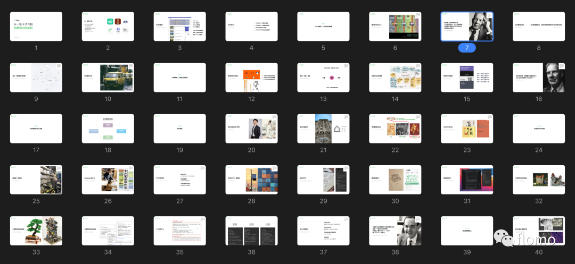The height and width of the screenshot is (264, 575).
Task: Select slide 24 section divider thumbnail
Action: pyautogui.click(x=539, y=129)
